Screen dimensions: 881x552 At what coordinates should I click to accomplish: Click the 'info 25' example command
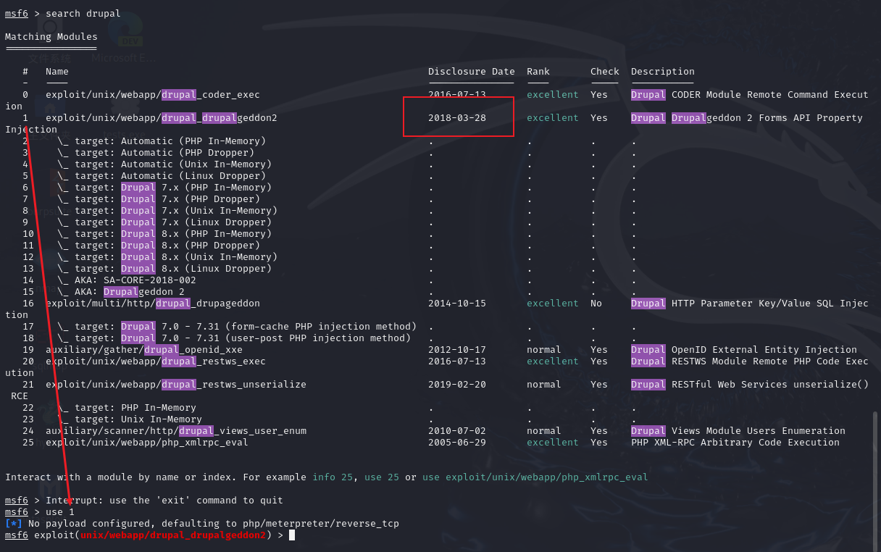point(333,477)
